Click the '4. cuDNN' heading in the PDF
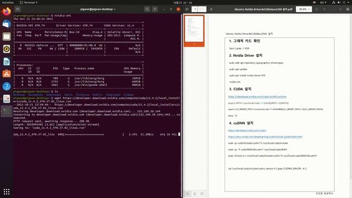Screen dimensions: 352x198 [241, 123]
